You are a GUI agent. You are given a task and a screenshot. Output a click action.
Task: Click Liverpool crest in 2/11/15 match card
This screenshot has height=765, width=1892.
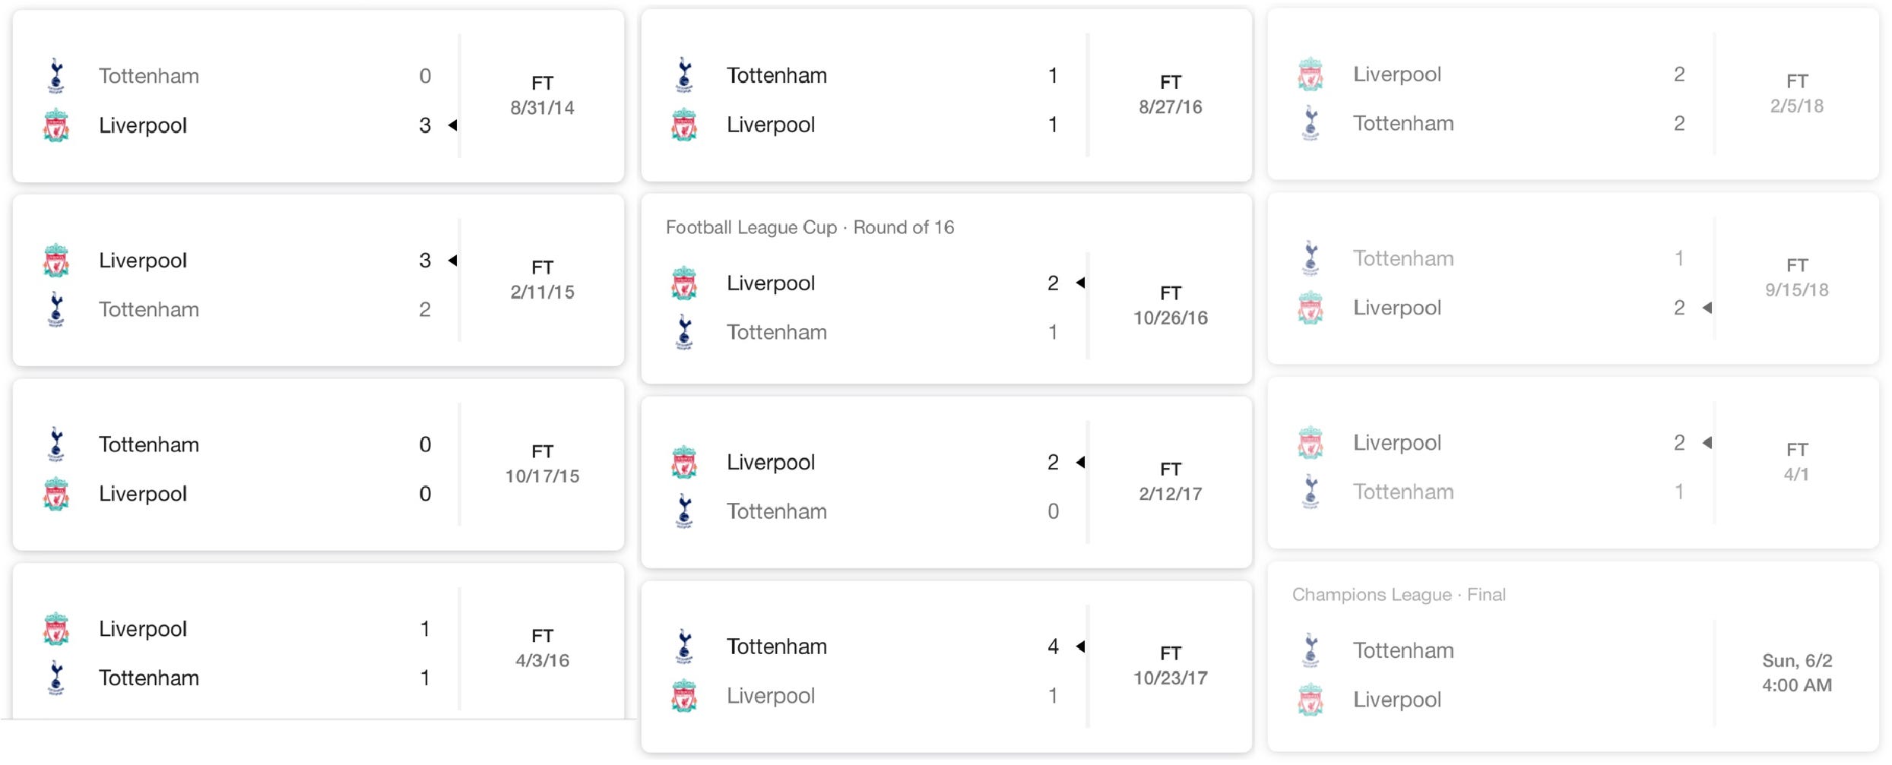56,261
